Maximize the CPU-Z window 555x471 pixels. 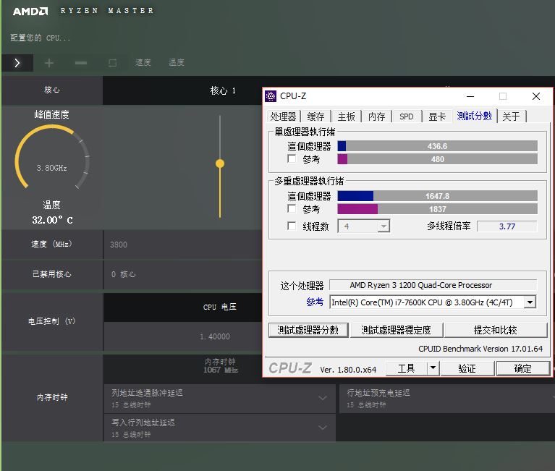(x=503, y=96)
